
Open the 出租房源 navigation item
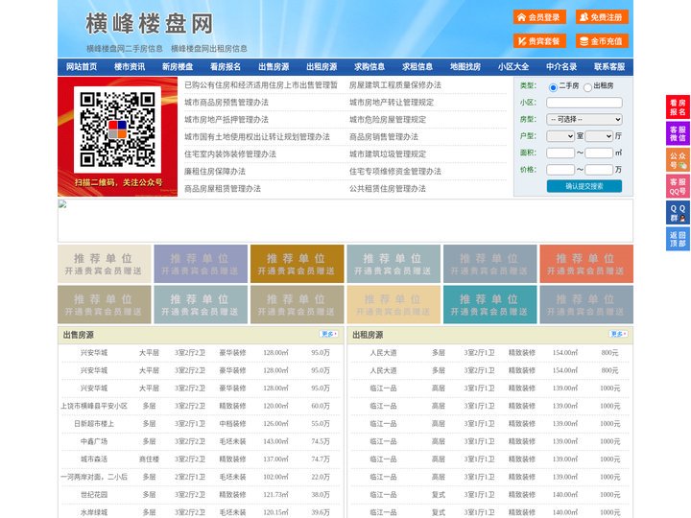point(322,67)
